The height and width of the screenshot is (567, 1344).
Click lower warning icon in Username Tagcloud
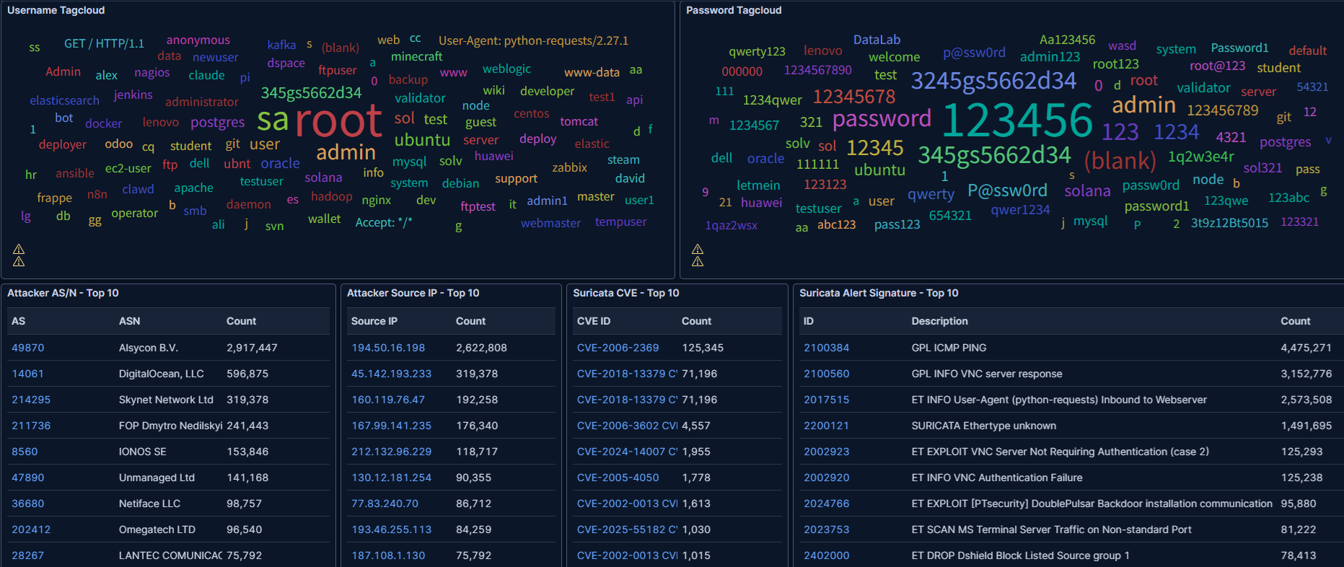point(19,261)
